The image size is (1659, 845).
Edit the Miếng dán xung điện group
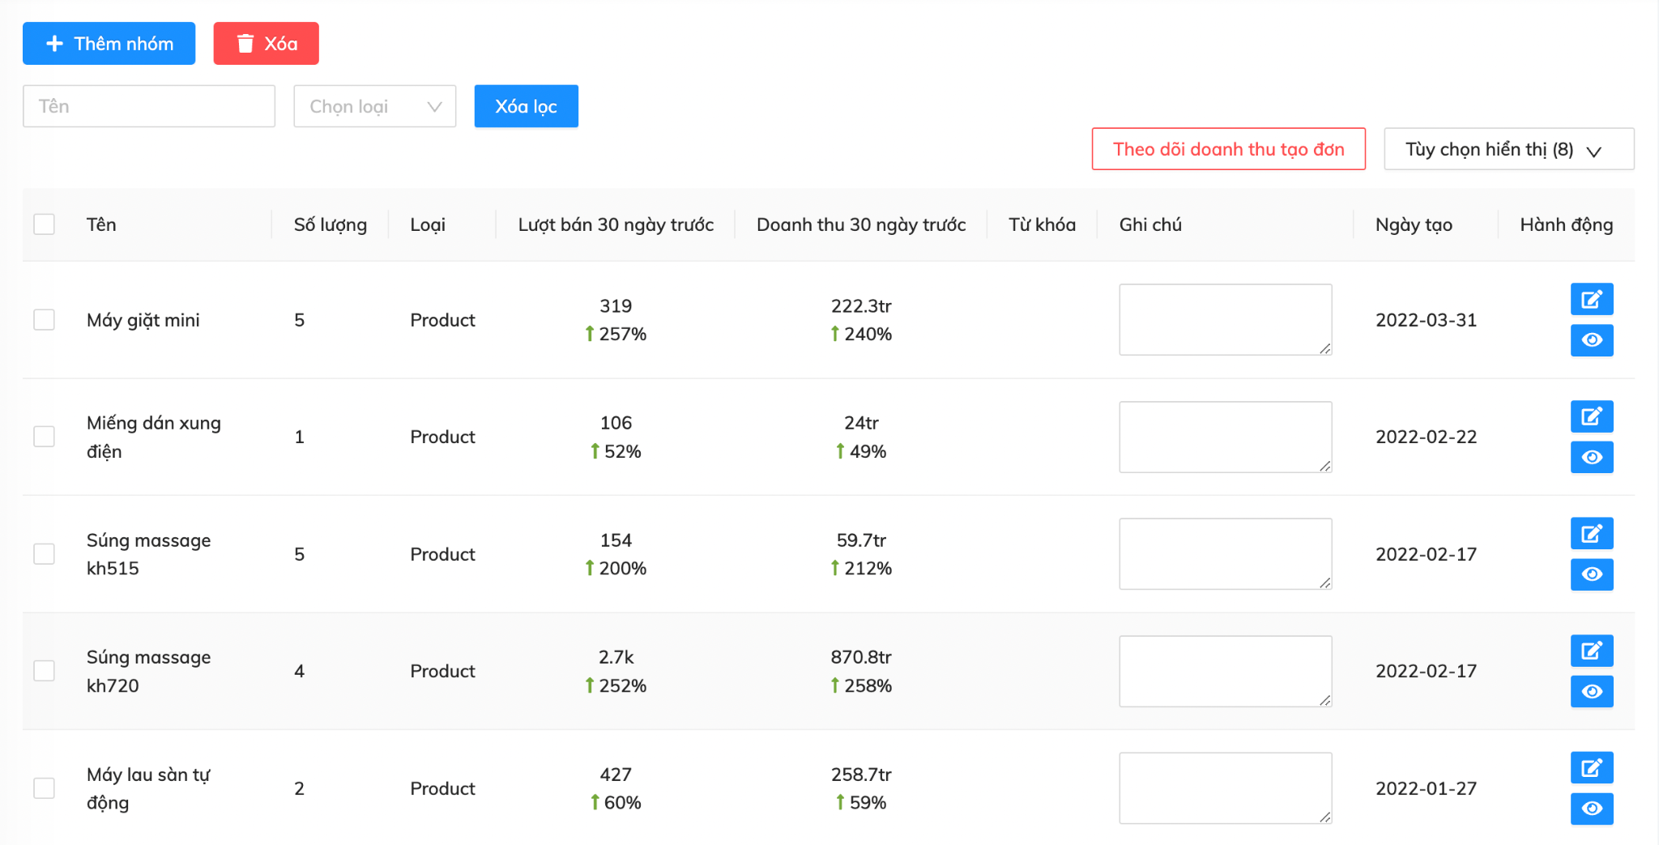point(1591,416)
